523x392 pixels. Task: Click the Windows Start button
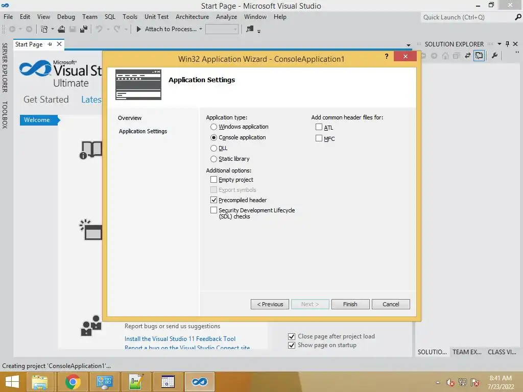12,382
